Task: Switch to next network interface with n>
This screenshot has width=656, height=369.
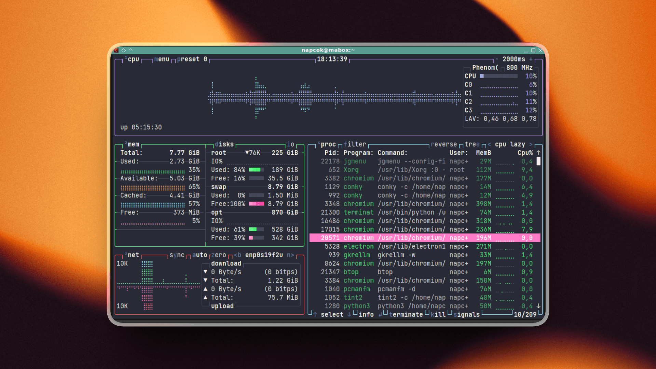Action: click(290, 255)
